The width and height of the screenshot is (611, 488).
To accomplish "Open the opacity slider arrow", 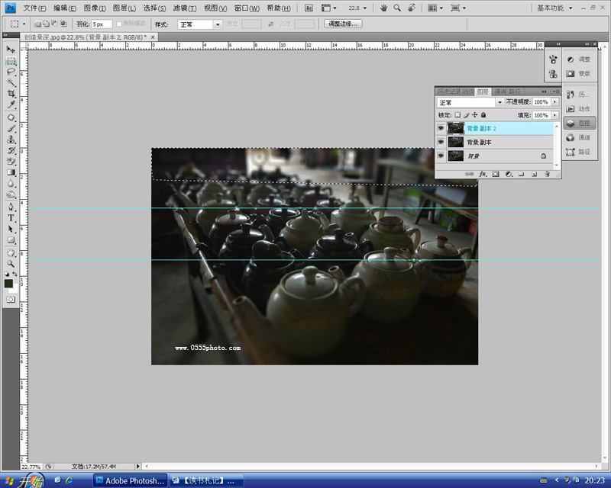I will tap(554, 102).
